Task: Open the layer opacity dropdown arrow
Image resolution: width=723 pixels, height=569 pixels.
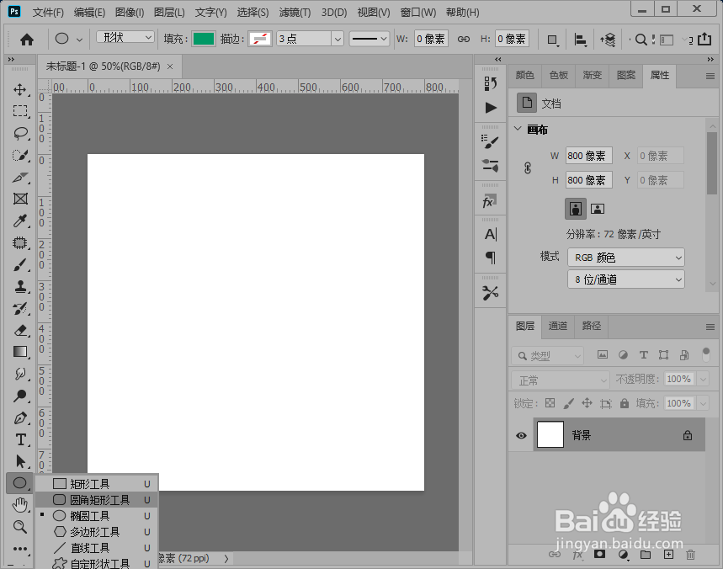Action: (x=703, y=379)
